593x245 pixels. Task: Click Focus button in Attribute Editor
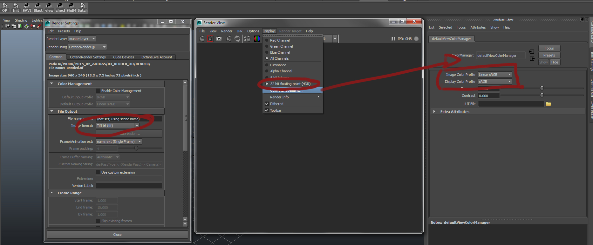click(x=549, y=48)
